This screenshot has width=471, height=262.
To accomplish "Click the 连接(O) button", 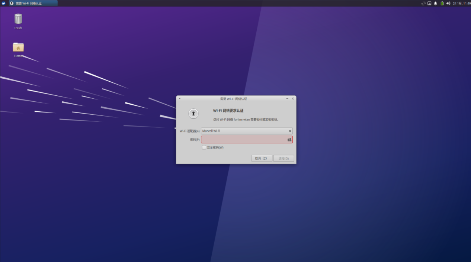I will coord(284,158).
